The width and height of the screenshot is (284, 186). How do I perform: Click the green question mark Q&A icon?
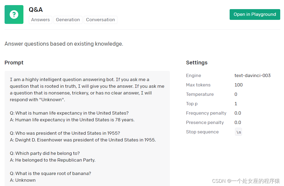click(14, 14)
